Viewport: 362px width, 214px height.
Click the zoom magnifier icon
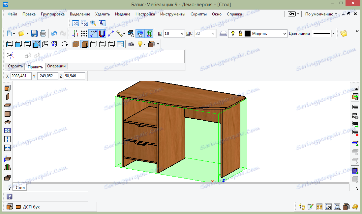pos(93,23)
